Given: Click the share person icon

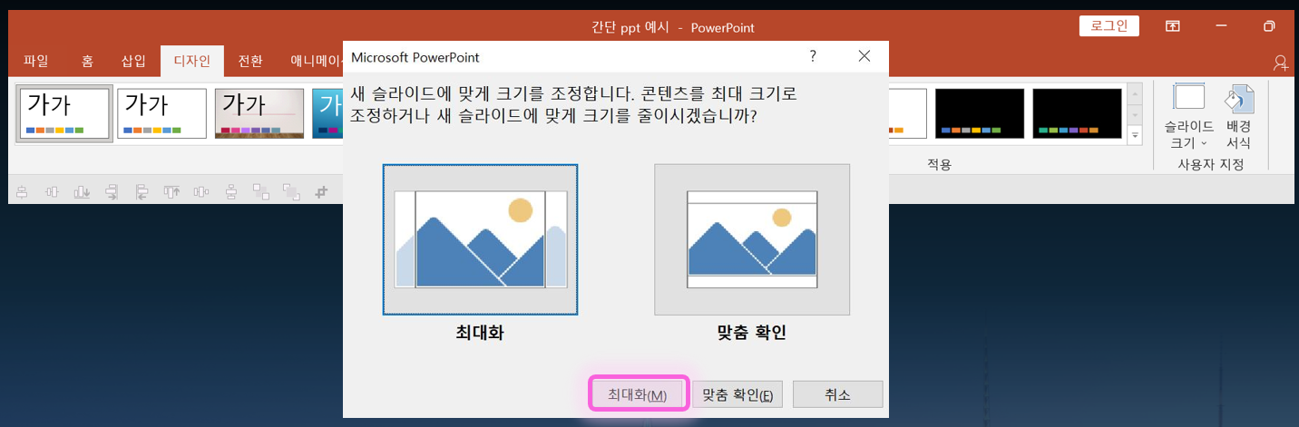Looking at the screenshot, I should pos(1281,62).
